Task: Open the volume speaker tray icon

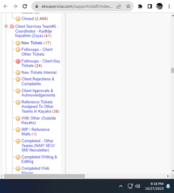Action: coord(137,186)
